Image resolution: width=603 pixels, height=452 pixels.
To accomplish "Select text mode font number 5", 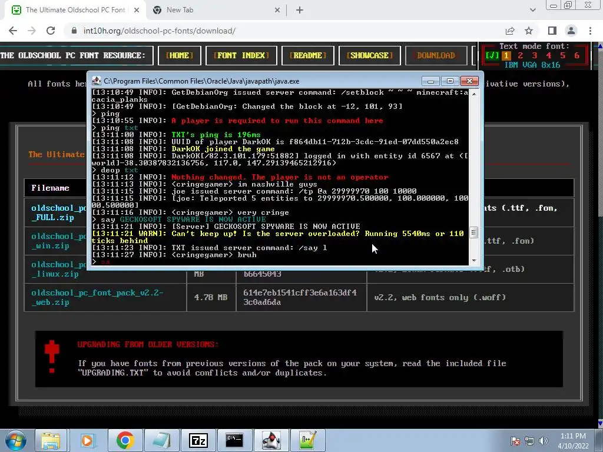I will pos(562,55).
